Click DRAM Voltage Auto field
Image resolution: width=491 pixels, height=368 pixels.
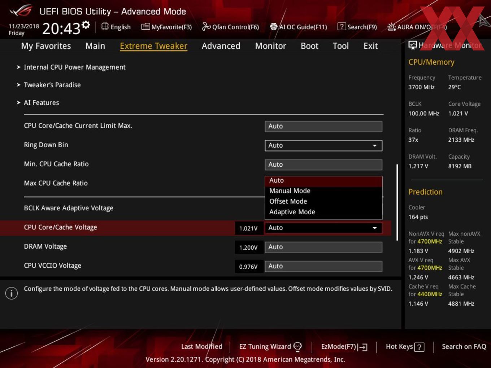pos(323,247)
